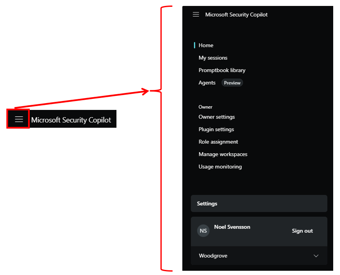Click the Microsoft Security Copilot title in the expanded panel
This screenshot has height=275, width=340.
point(236,14)
